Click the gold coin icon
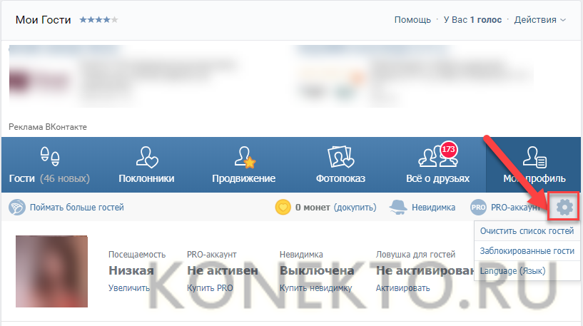Image resolution: width=583 pixels, height=326 pixels. tap(283, 208)
